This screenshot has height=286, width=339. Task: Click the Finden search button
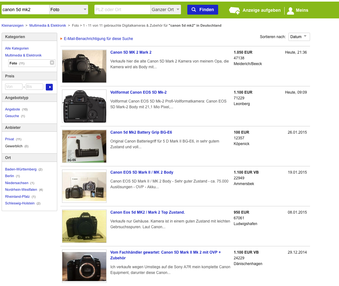pos(203,10)
